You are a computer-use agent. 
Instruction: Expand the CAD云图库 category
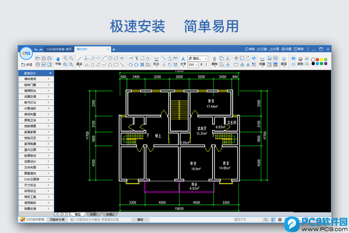(36, 179)
